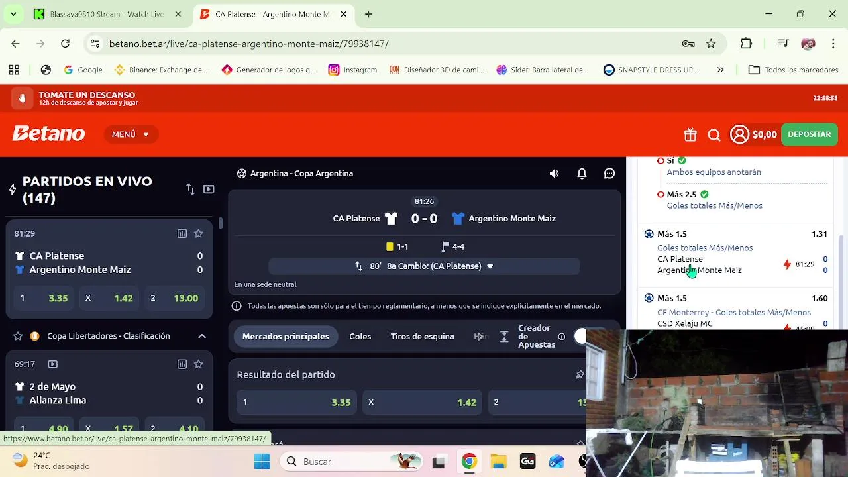848x477 pixels.
Task: Click the soccer ball icon near Argentina - Copa Argentina
Action: (242, 174)
